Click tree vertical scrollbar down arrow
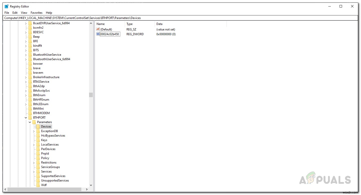Screen dimensions: 361x195 click(91, 185)
